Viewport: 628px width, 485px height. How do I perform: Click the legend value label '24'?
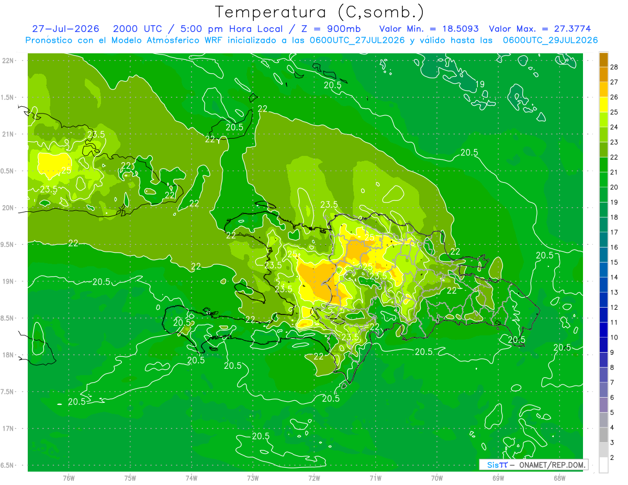(x=614, y=127)
